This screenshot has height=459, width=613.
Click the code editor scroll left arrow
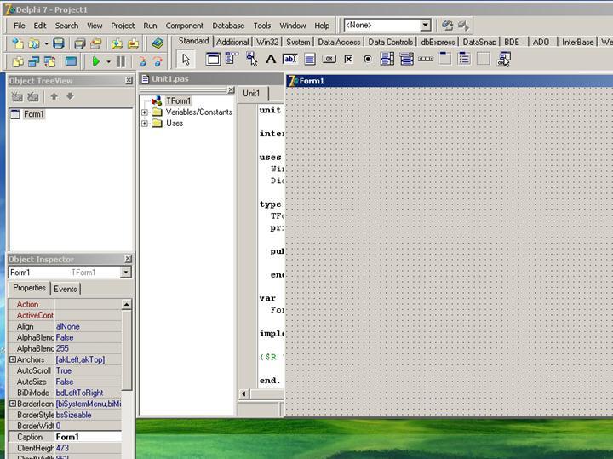click(x=243, y=393)
